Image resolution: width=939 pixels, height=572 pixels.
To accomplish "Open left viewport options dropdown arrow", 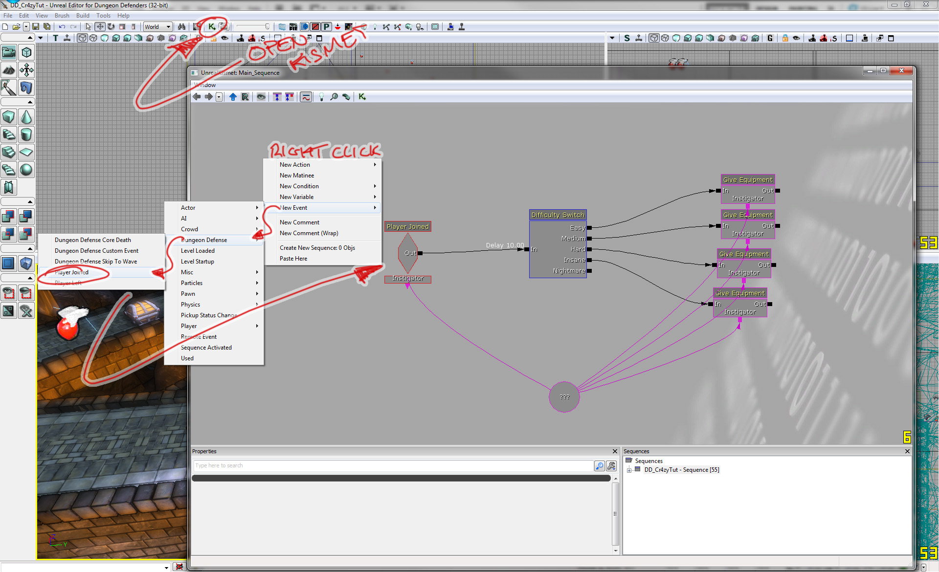I will 41,38.
